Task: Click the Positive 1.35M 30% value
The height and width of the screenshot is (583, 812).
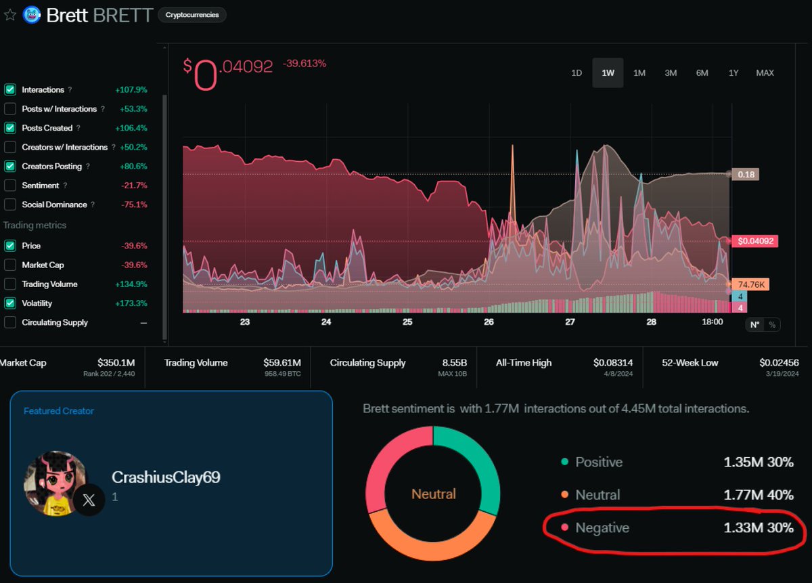Action: (758, 462)
